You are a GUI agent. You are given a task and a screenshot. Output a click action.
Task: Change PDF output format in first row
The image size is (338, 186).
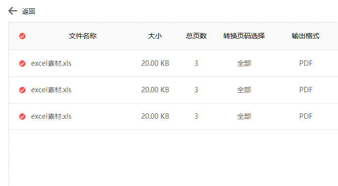(306, 63)
